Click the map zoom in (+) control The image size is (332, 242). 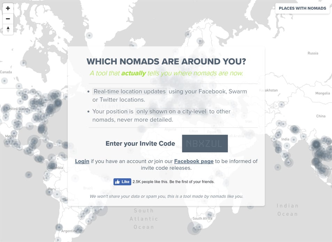(8, 8)
